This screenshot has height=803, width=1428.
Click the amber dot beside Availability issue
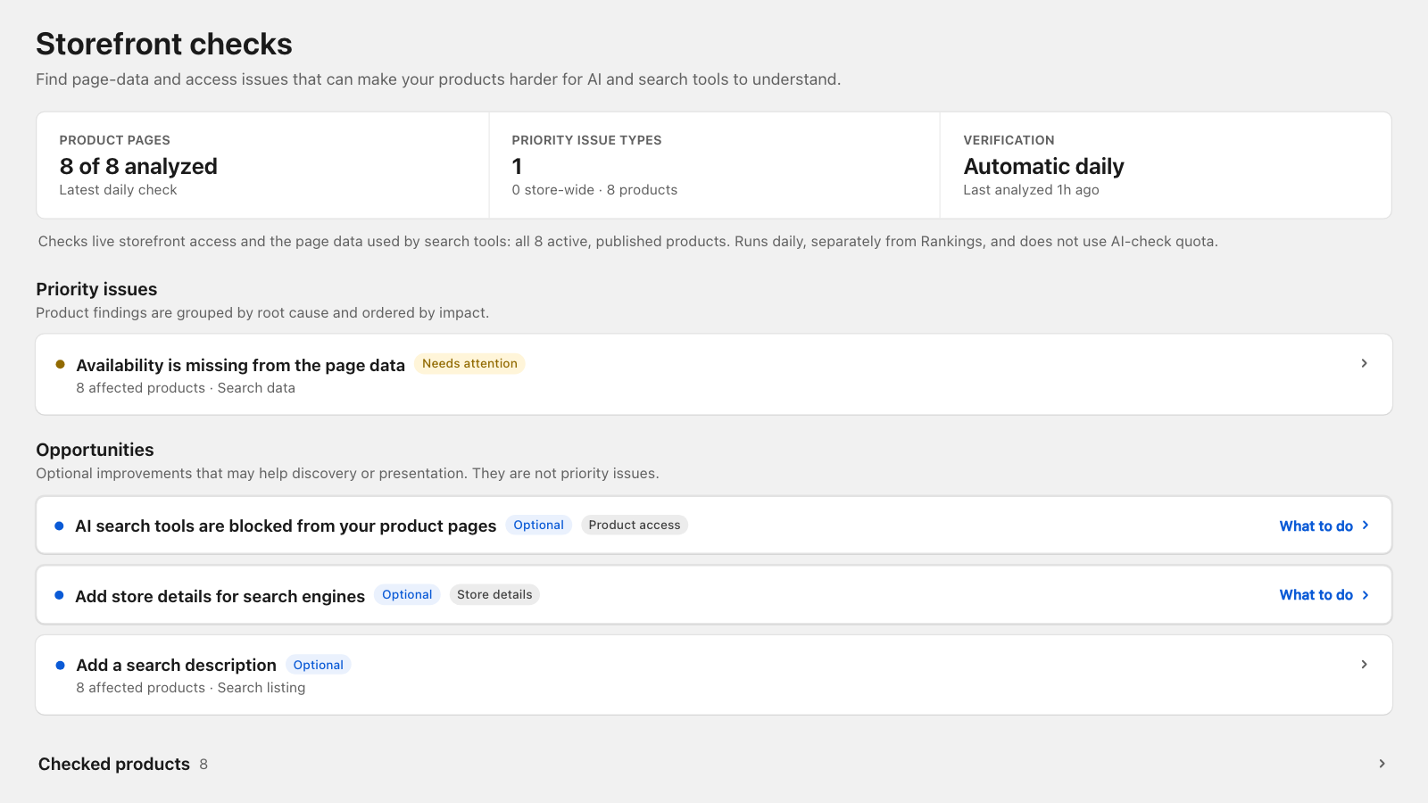click(61, 364)
